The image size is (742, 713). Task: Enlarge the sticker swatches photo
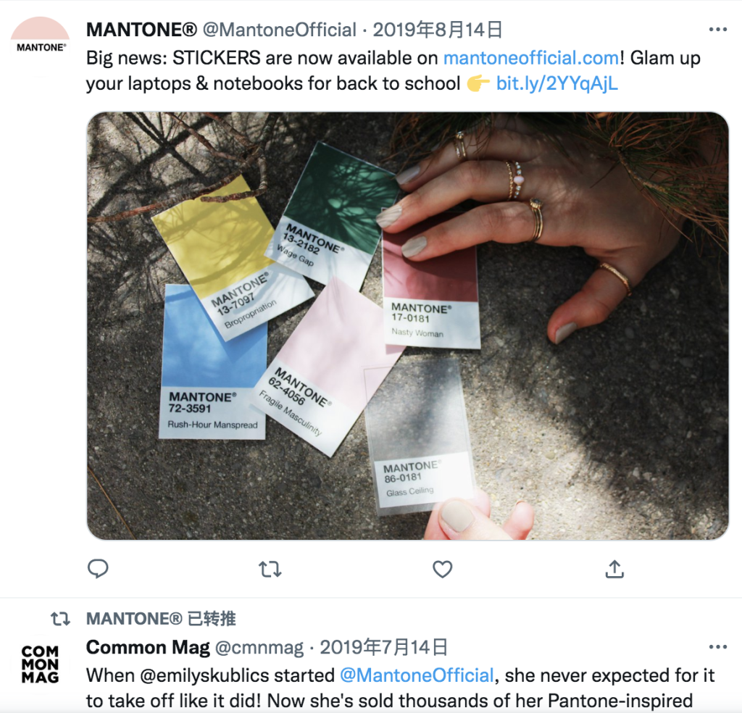(x=407, y=326)
